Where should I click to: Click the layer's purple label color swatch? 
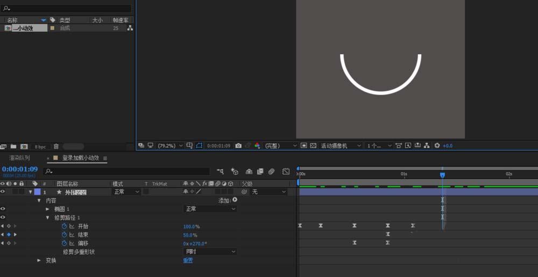point(37,191)
